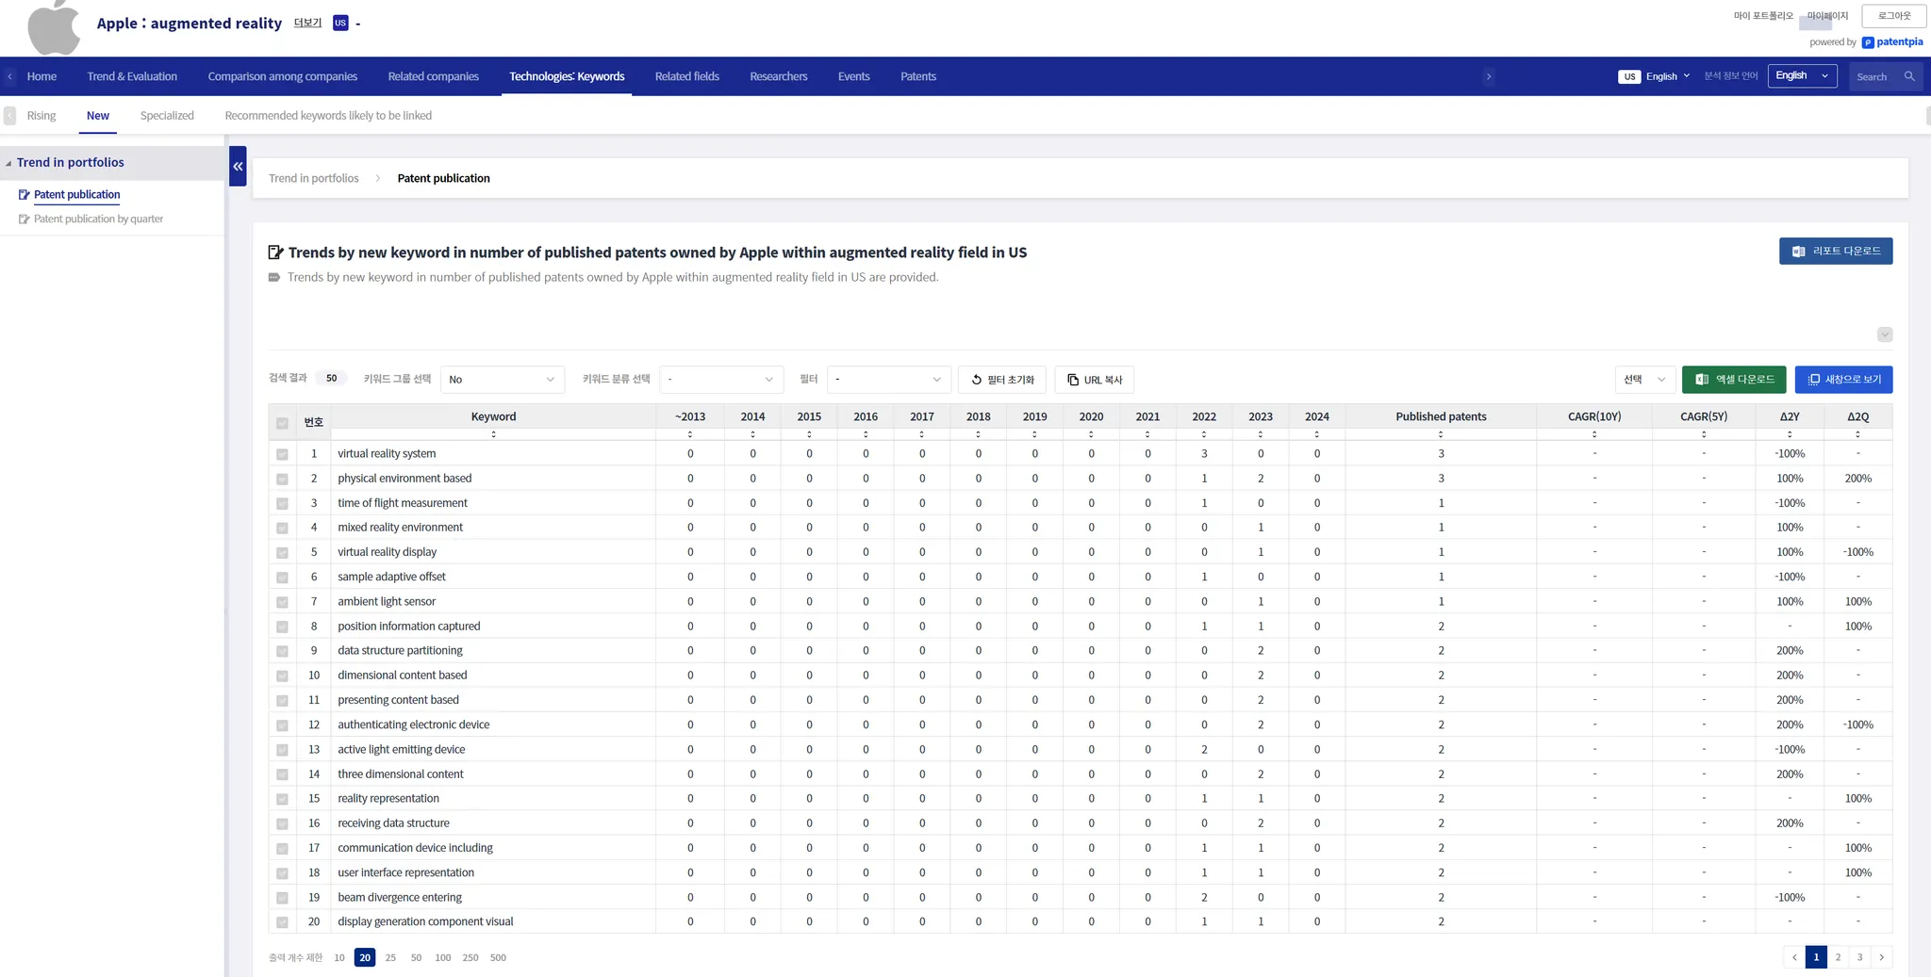The height and width of the screenshot is (977, 1931).
Task: Click the URL copy icon button
Action: click(x=1095, y=380)
